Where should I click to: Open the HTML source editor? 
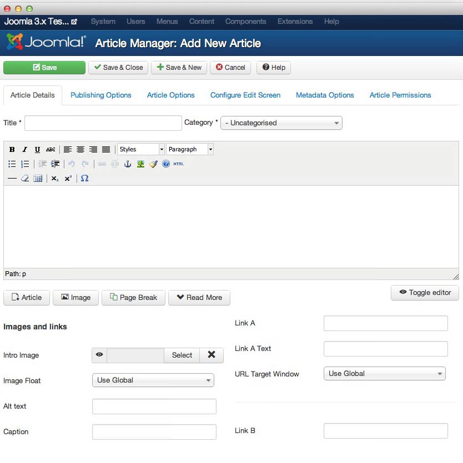click(x=178, y=164)
